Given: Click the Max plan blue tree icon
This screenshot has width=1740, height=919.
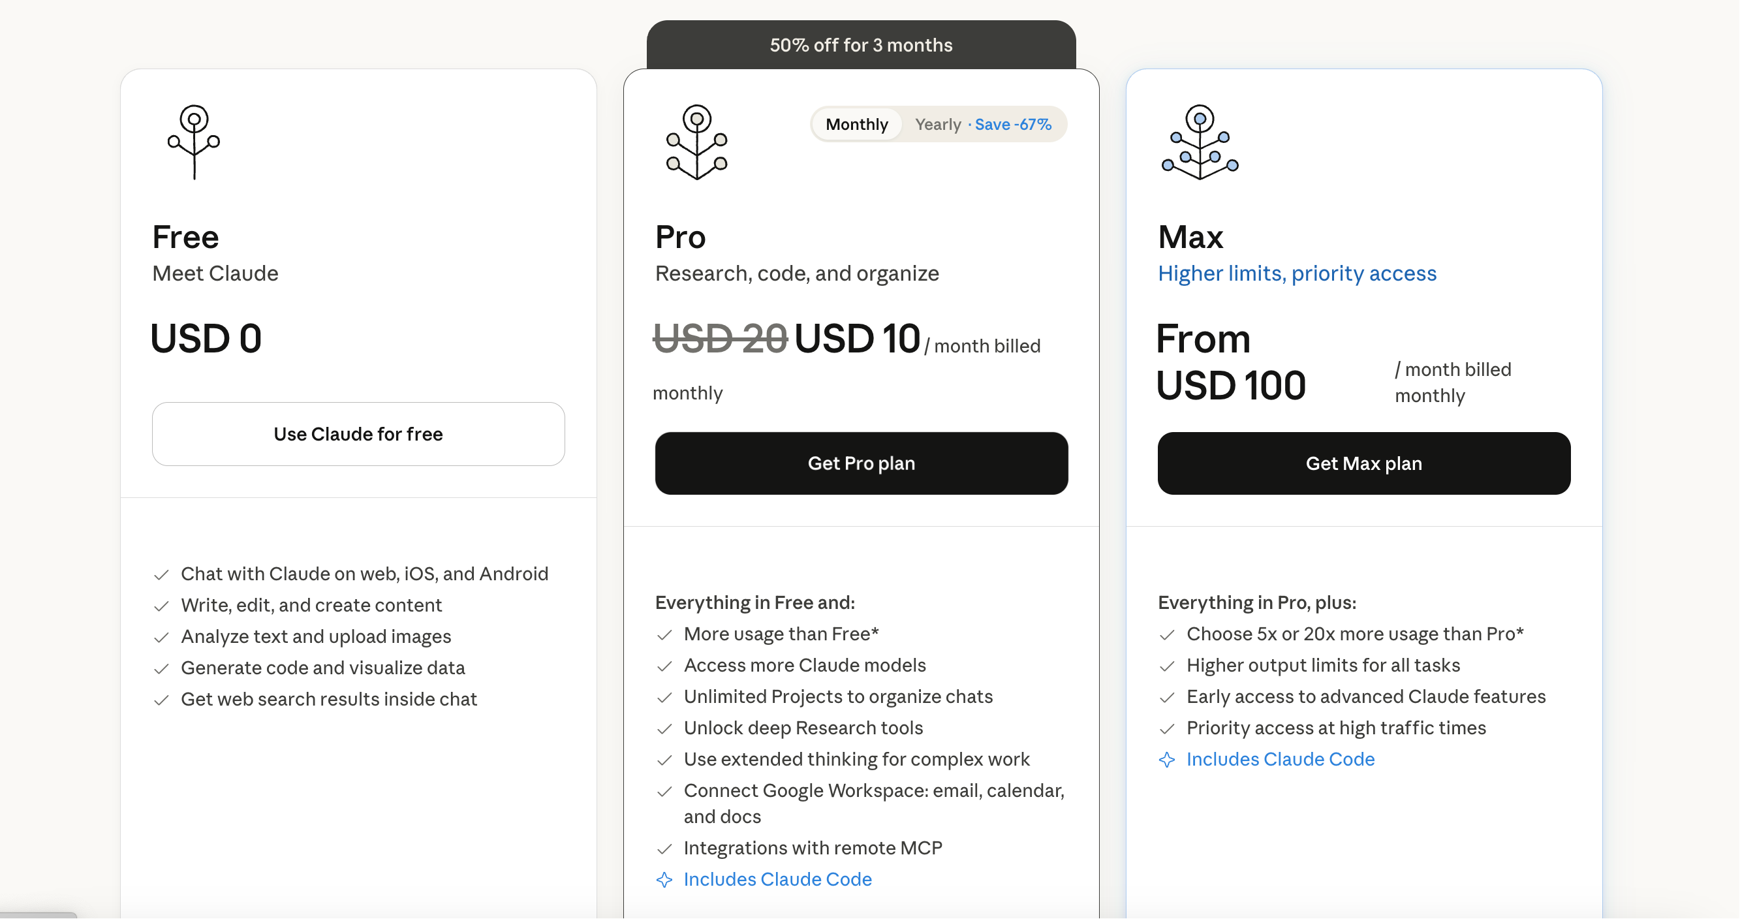Looking at the screenshot, I should coord(1200,142).
